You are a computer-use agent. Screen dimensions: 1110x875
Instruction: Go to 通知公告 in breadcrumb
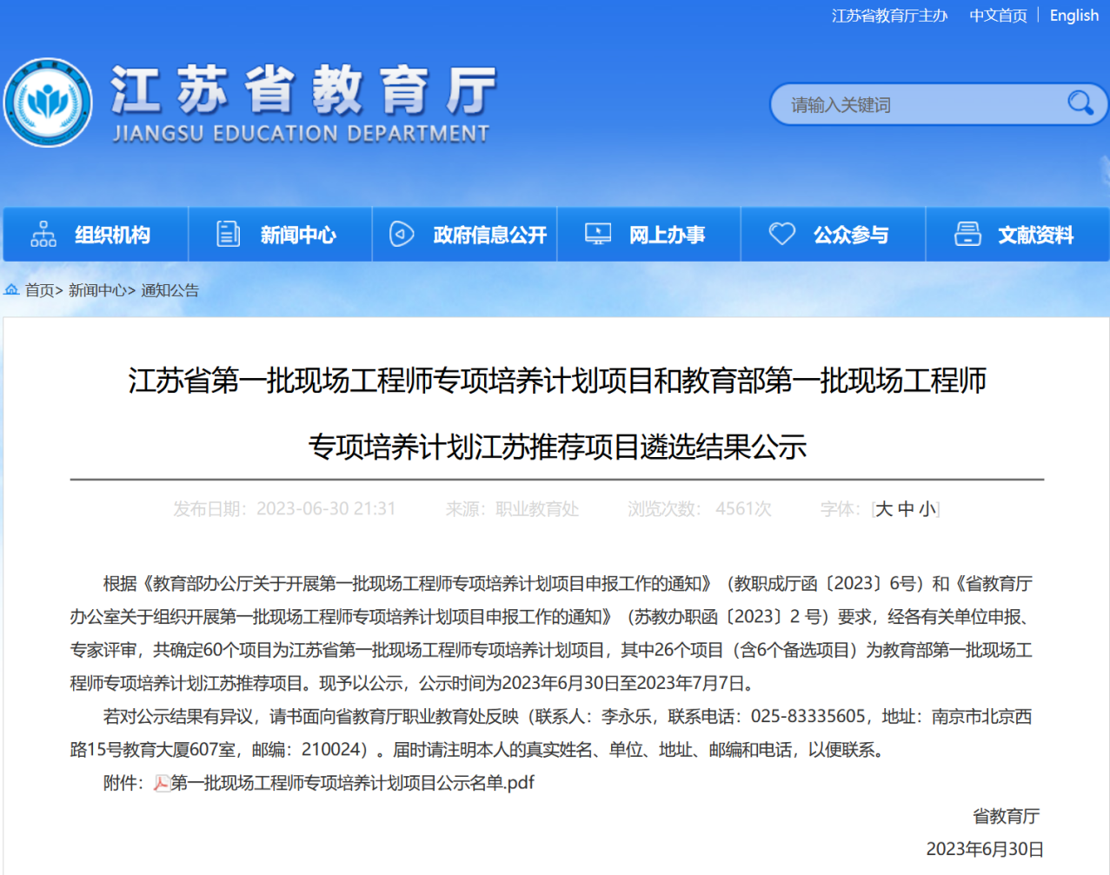pyautogui.click(x=169, y=290)
